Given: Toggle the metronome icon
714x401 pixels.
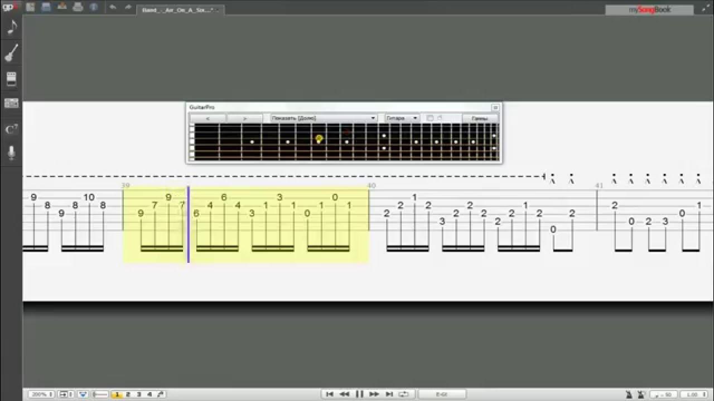Looking at the screenshot, I should click(629, 395).
